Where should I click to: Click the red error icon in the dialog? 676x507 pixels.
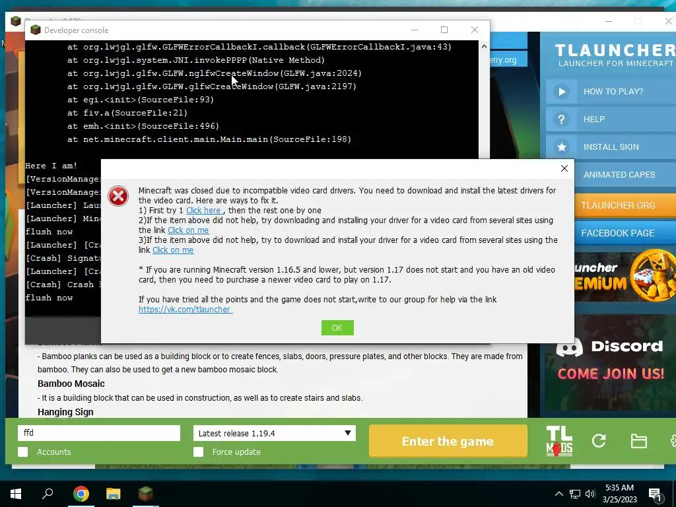pyautogui.click(x=118, y=196)
